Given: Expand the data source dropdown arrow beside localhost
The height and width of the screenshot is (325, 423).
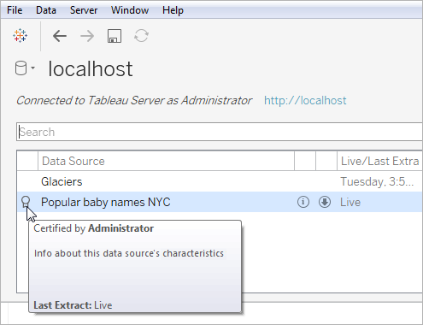Looking at the screenshot, I should (33, 68).
